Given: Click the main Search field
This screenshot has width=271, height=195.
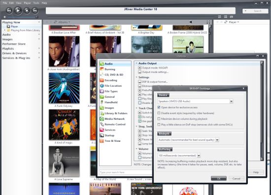Looking at the screenshot, I should pyautogui.click(x=255, y=11).
